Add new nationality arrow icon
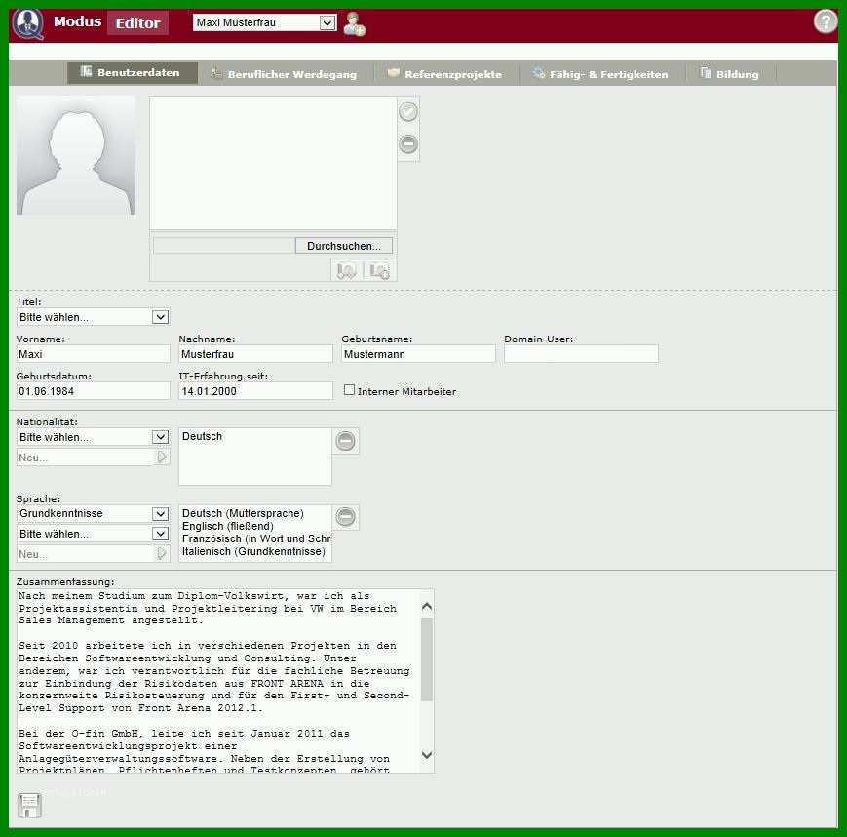847x837 pixels. pos(162,458)
